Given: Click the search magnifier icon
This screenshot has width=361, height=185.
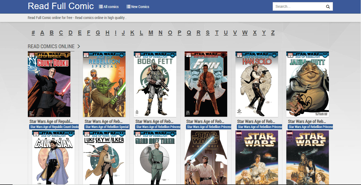Looking at the screenshot, I should 328,6.
